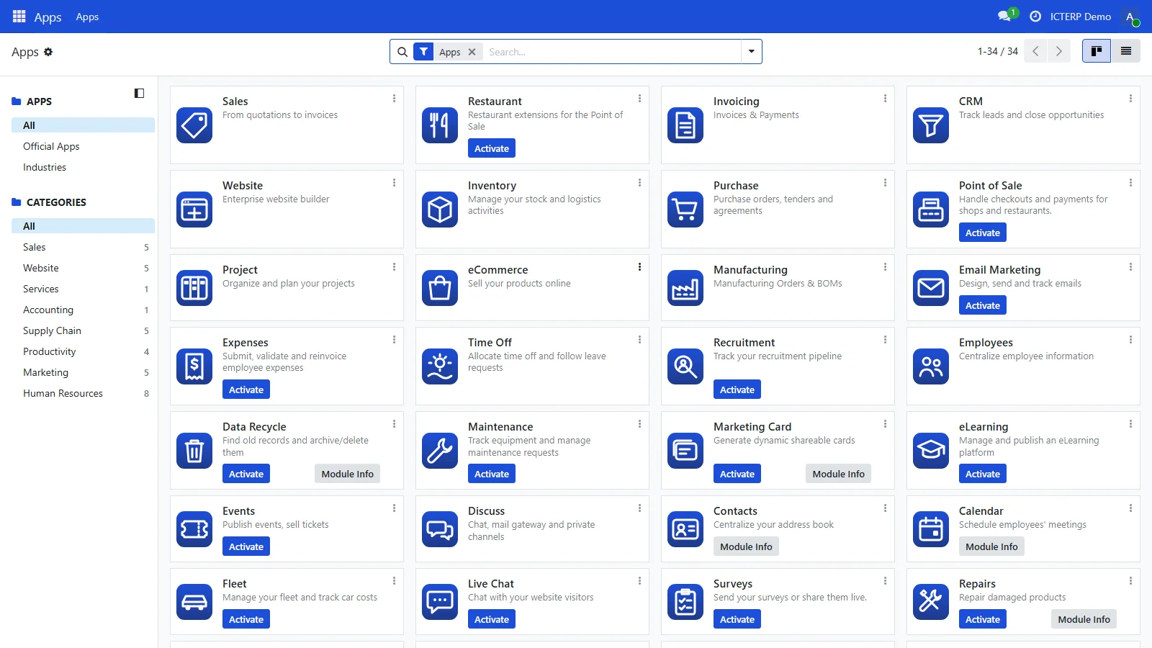This screenshot has height=648, width=1152.
Task: Click the CRM funnel icon
Action: tap(931, 125)
